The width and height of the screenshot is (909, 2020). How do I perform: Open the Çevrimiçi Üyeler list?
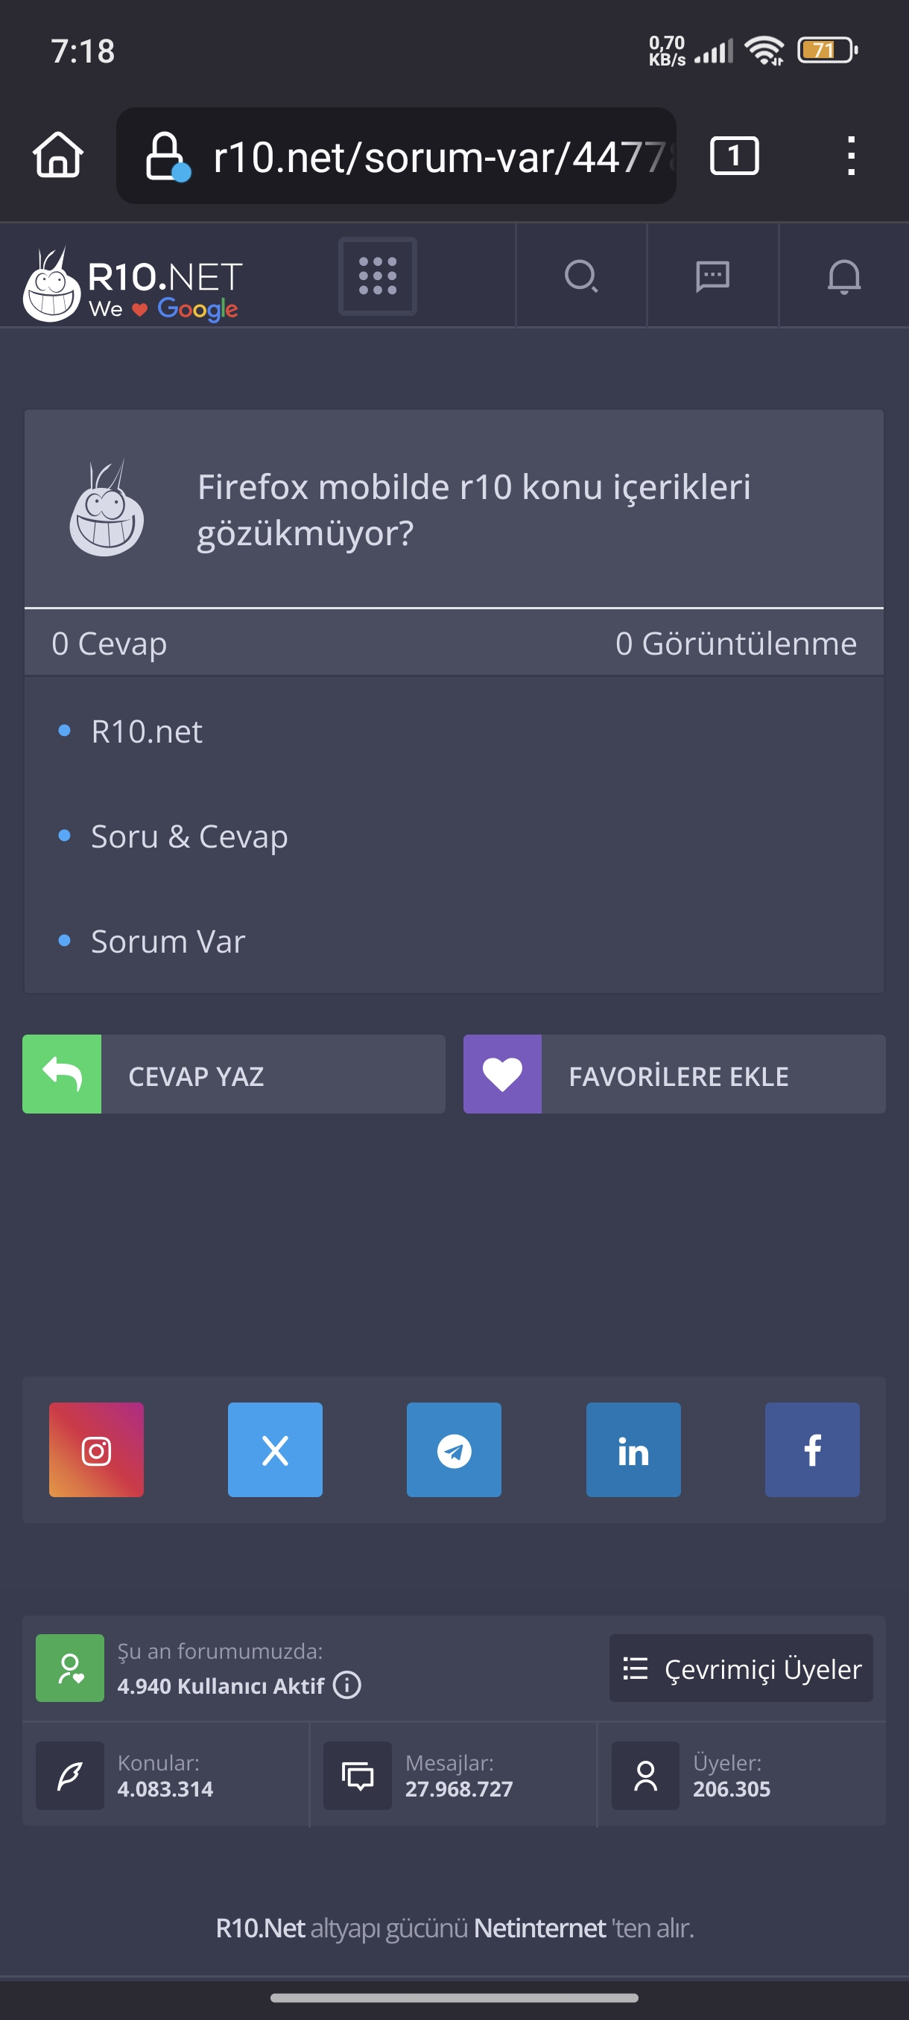(741, 1668)
